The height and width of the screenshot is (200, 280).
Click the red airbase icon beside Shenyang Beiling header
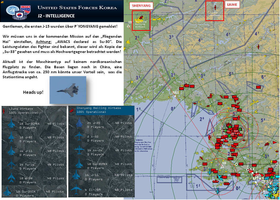point(72,110)
